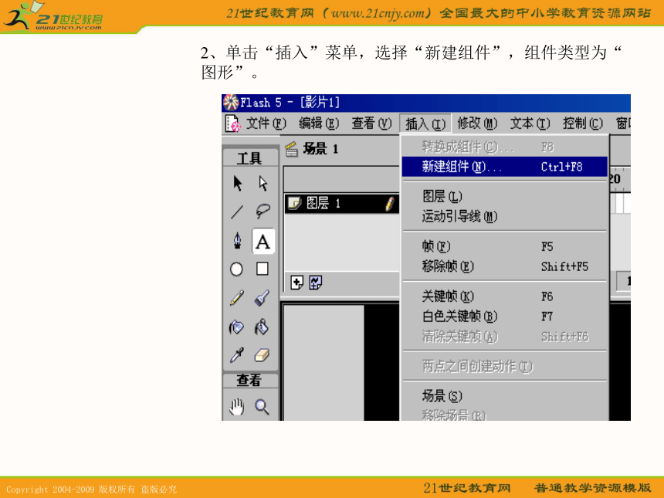This screenshot has height=498, width=664.
Task: Pick the Pen tool
Action: click(x=237, y=241)
